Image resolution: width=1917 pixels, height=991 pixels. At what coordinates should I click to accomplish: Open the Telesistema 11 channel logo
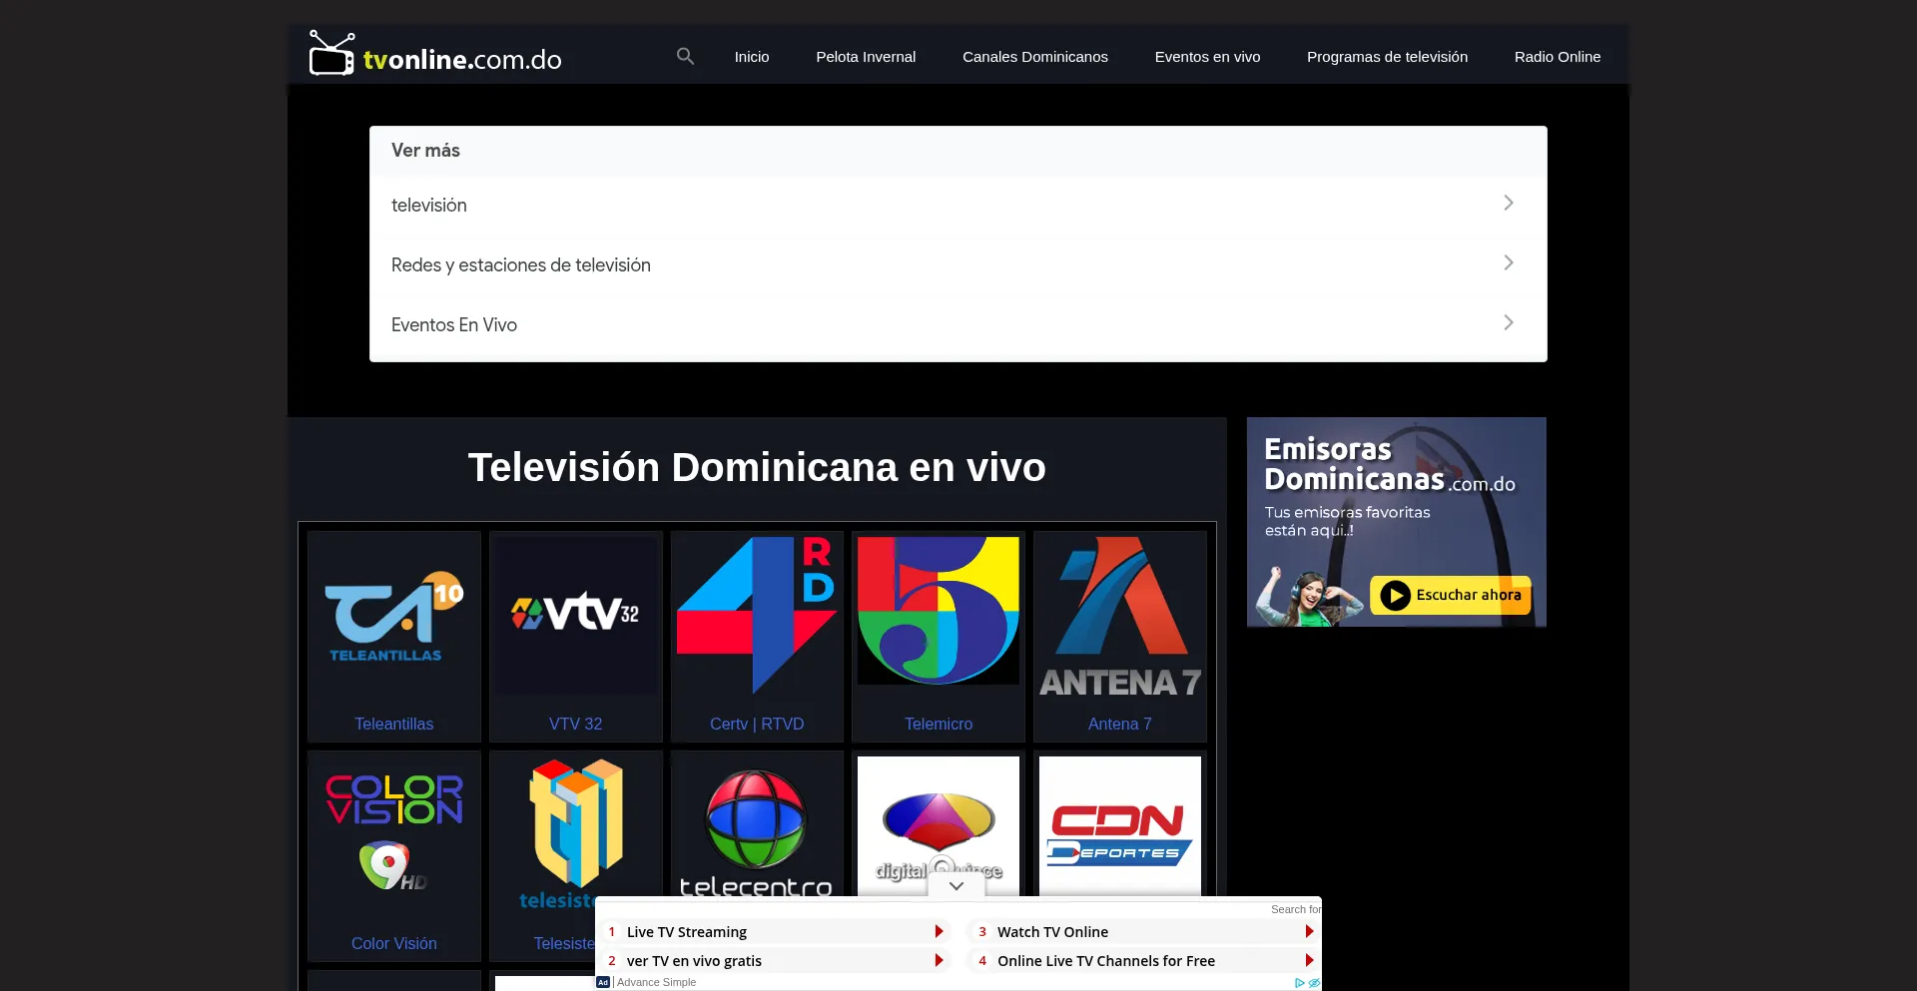point(576,834)
